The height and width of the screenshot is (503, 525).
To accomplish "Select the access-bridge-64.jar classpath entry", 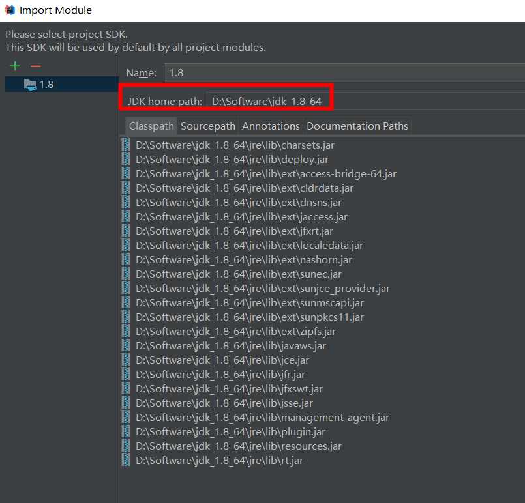I will pos(265,174).
